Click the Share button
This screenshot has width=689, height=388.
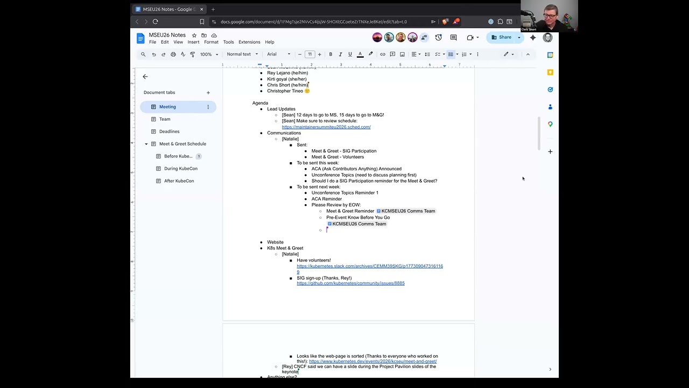pyautogui.click(x=501, y=38)
